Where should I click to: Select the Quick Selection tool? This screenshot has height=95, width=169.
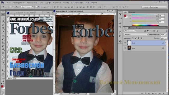[3, 25]
